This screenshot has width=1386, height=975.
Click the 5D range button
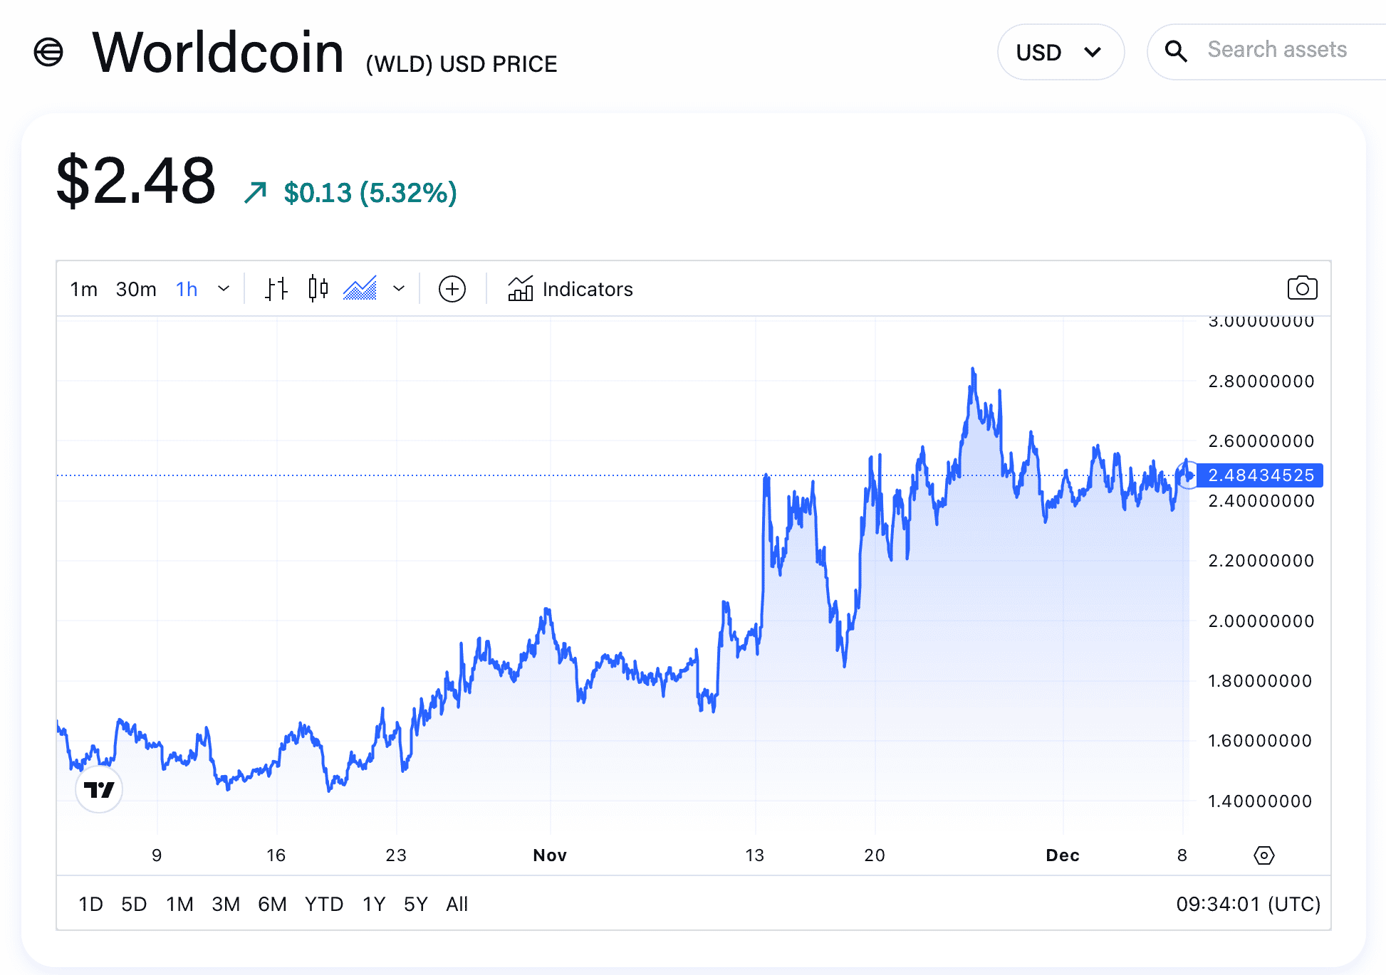pos(135,904)
